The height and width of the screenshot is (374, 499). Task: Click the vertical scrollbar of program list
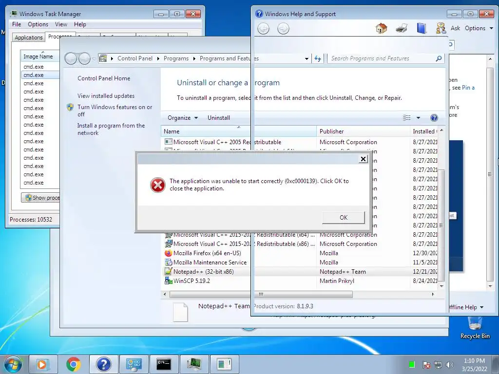click(x=441, y=226)
